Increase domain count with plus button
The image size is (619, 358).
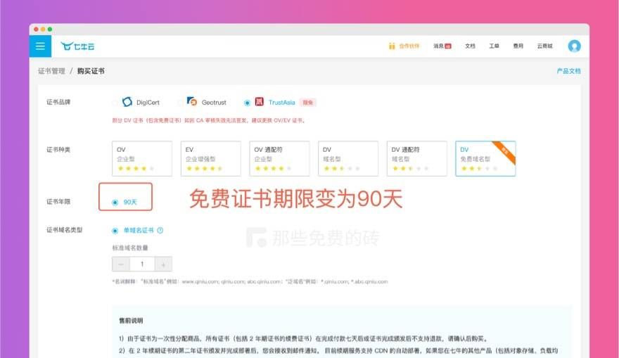[163, 264]
